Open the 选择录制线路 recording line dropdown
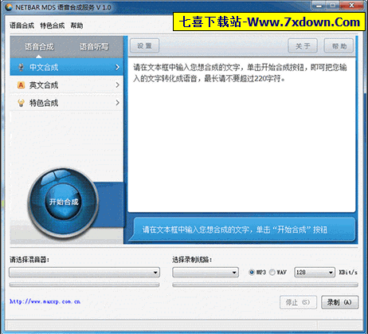The image size is (368, 334). pyautogui.click(x=206, y=273)
